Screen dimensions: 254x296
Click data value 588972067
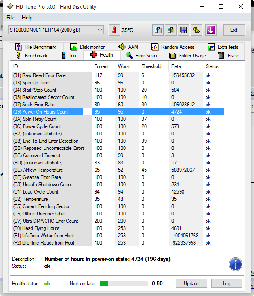pos(183,170)
